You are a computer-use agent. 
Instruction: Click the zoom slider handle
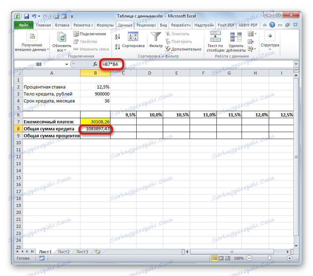click(x=269, y=258)
